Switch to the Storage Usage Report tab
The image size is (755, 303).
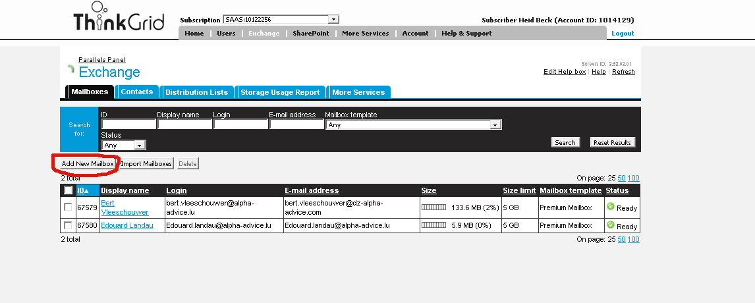(x=280, y=92)
